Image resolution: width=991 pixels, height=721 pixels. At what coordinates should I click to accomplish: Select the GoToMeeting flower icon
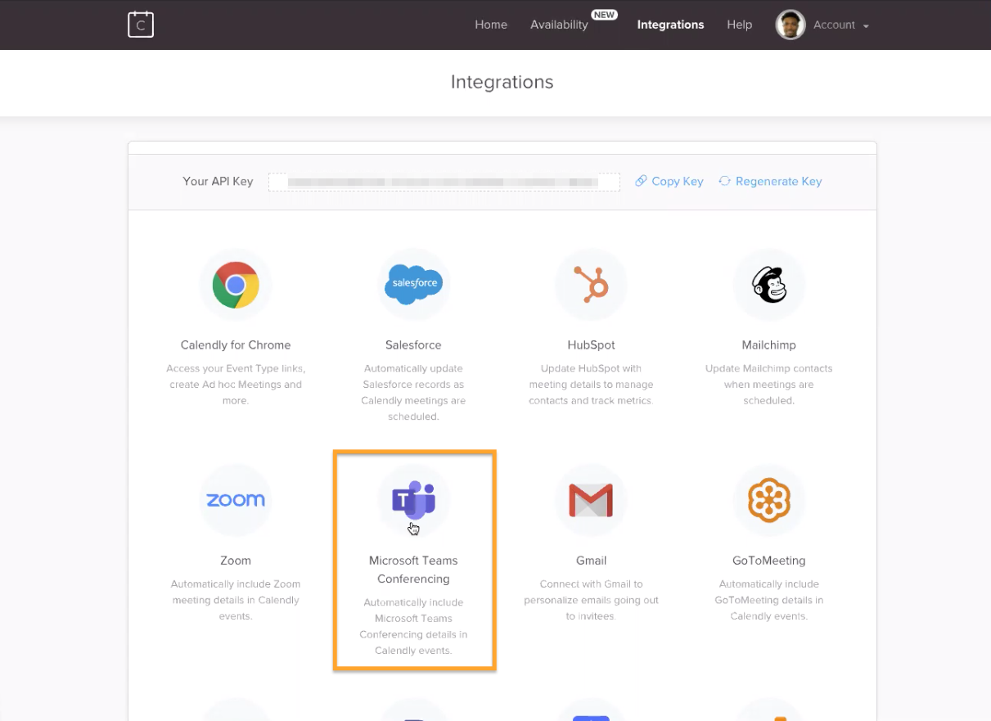tap(769, 500)
